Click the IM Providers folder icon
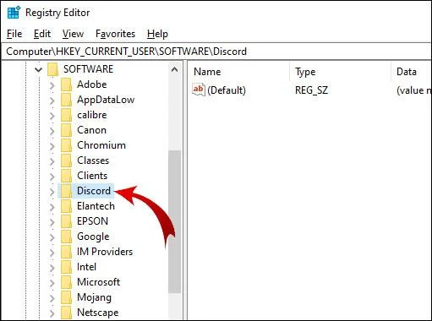 [x=66, y=252]
